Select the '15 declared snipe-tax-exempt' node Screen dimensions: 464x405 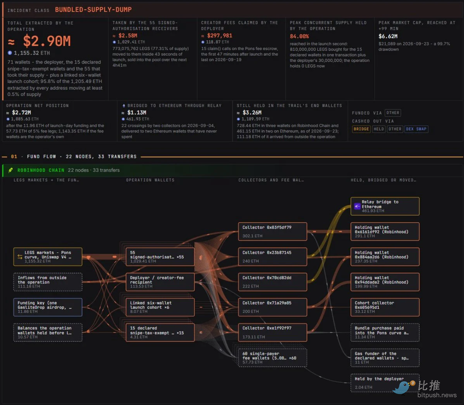click(160, 332)
